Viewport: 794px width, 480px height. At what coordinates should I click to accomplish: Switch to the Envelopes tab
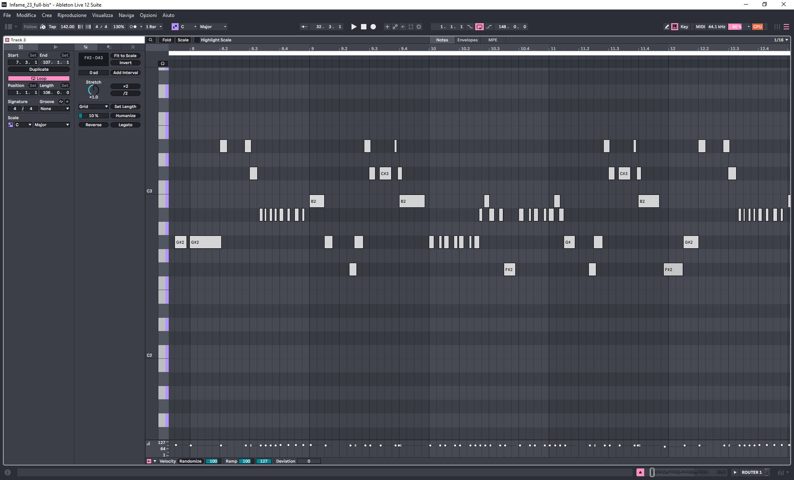click(x=467, y=40)
